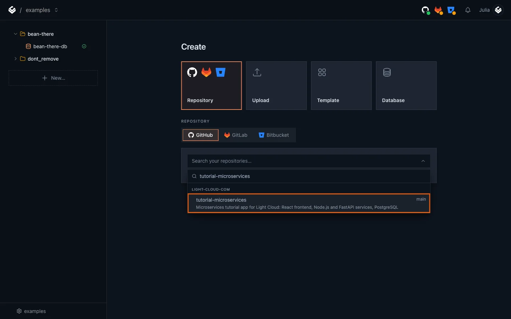
Task: Open the notifications bell
Action: pos(468,10)
